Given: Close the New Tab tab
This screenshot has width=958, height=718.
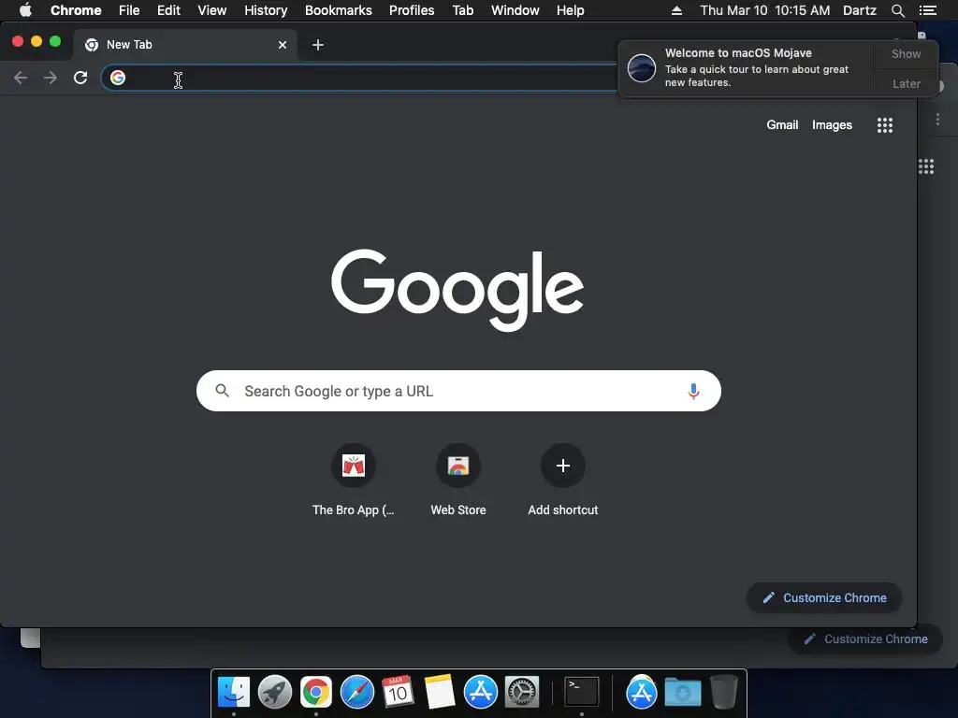Looking at the screenshot, I should coord(283,45).
